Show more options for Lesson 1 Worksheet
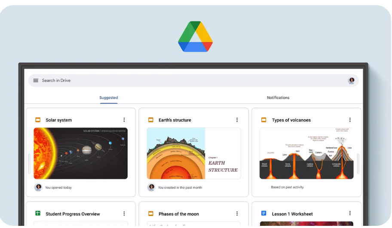392x228 pixels. coord(350,213)
